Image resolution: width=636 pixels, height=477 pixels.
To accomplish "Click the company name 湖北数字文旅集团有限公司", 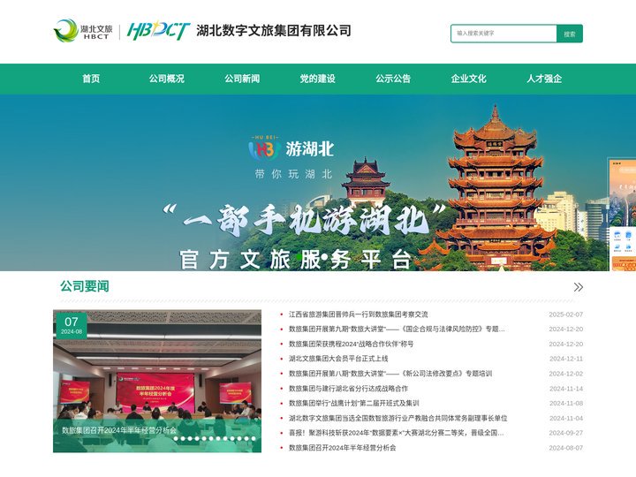I will click(x=274, y=31).
